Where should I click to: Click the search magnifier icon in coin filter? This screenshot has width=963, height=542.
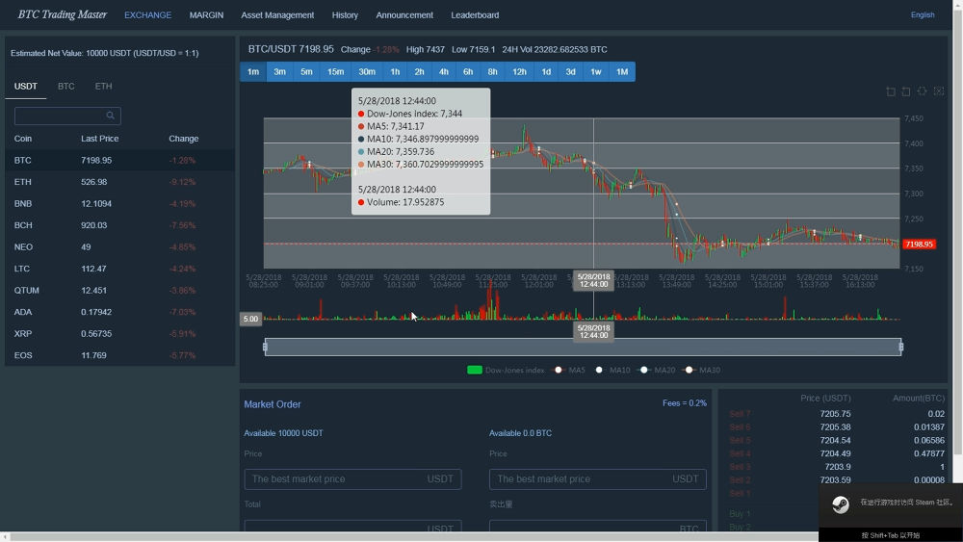[111, 116]
